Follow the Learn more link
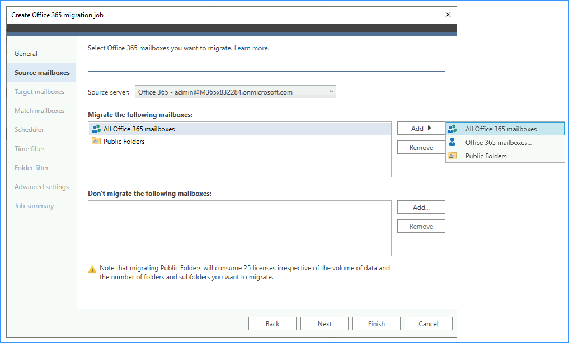 pyautogui.click(x=252, y=48)
